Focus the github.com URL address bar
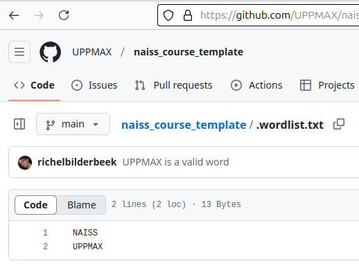This screenshot has width=359, height=277. (259, 15)
